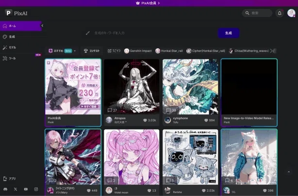The width and height of the screenshot is (298, 196).
Task: Open the X (Twitter) link icon
Action: [16, 189]
